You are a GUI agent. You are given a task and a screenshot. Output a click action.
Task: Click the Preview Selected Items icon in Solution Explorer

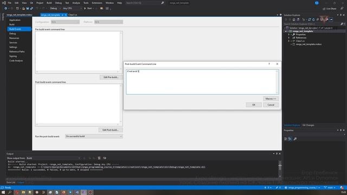331,19
